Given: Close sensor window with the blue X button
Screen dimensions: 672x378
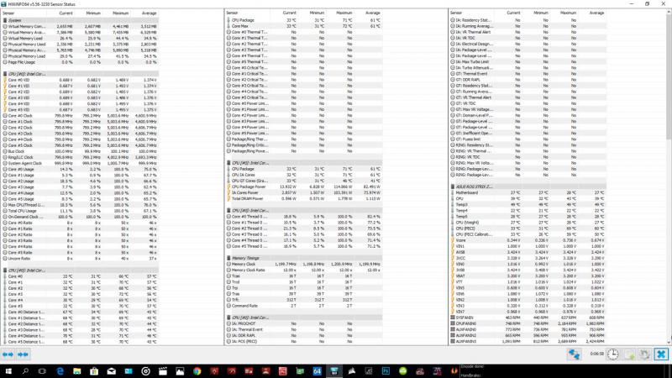Looking at the screenshot, I should click(661, 354).
